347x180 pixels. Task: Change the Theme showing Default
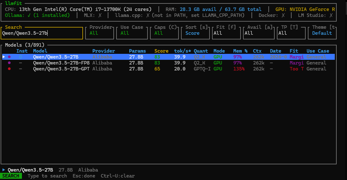pyautogui.click(x=322, y=33)
